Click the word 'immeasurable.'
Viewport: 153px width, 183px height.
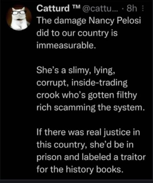click(x=66, y=45)
